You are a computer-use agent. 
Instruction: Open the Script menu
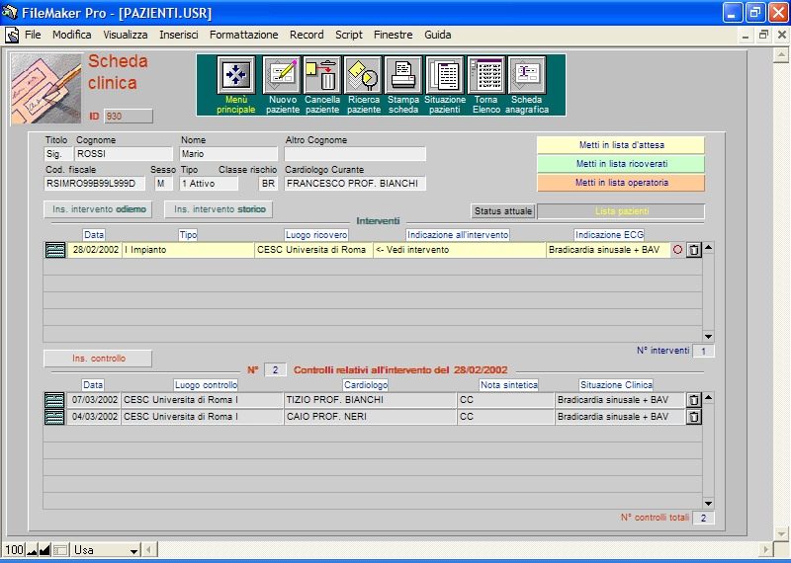tap(348, 35)
